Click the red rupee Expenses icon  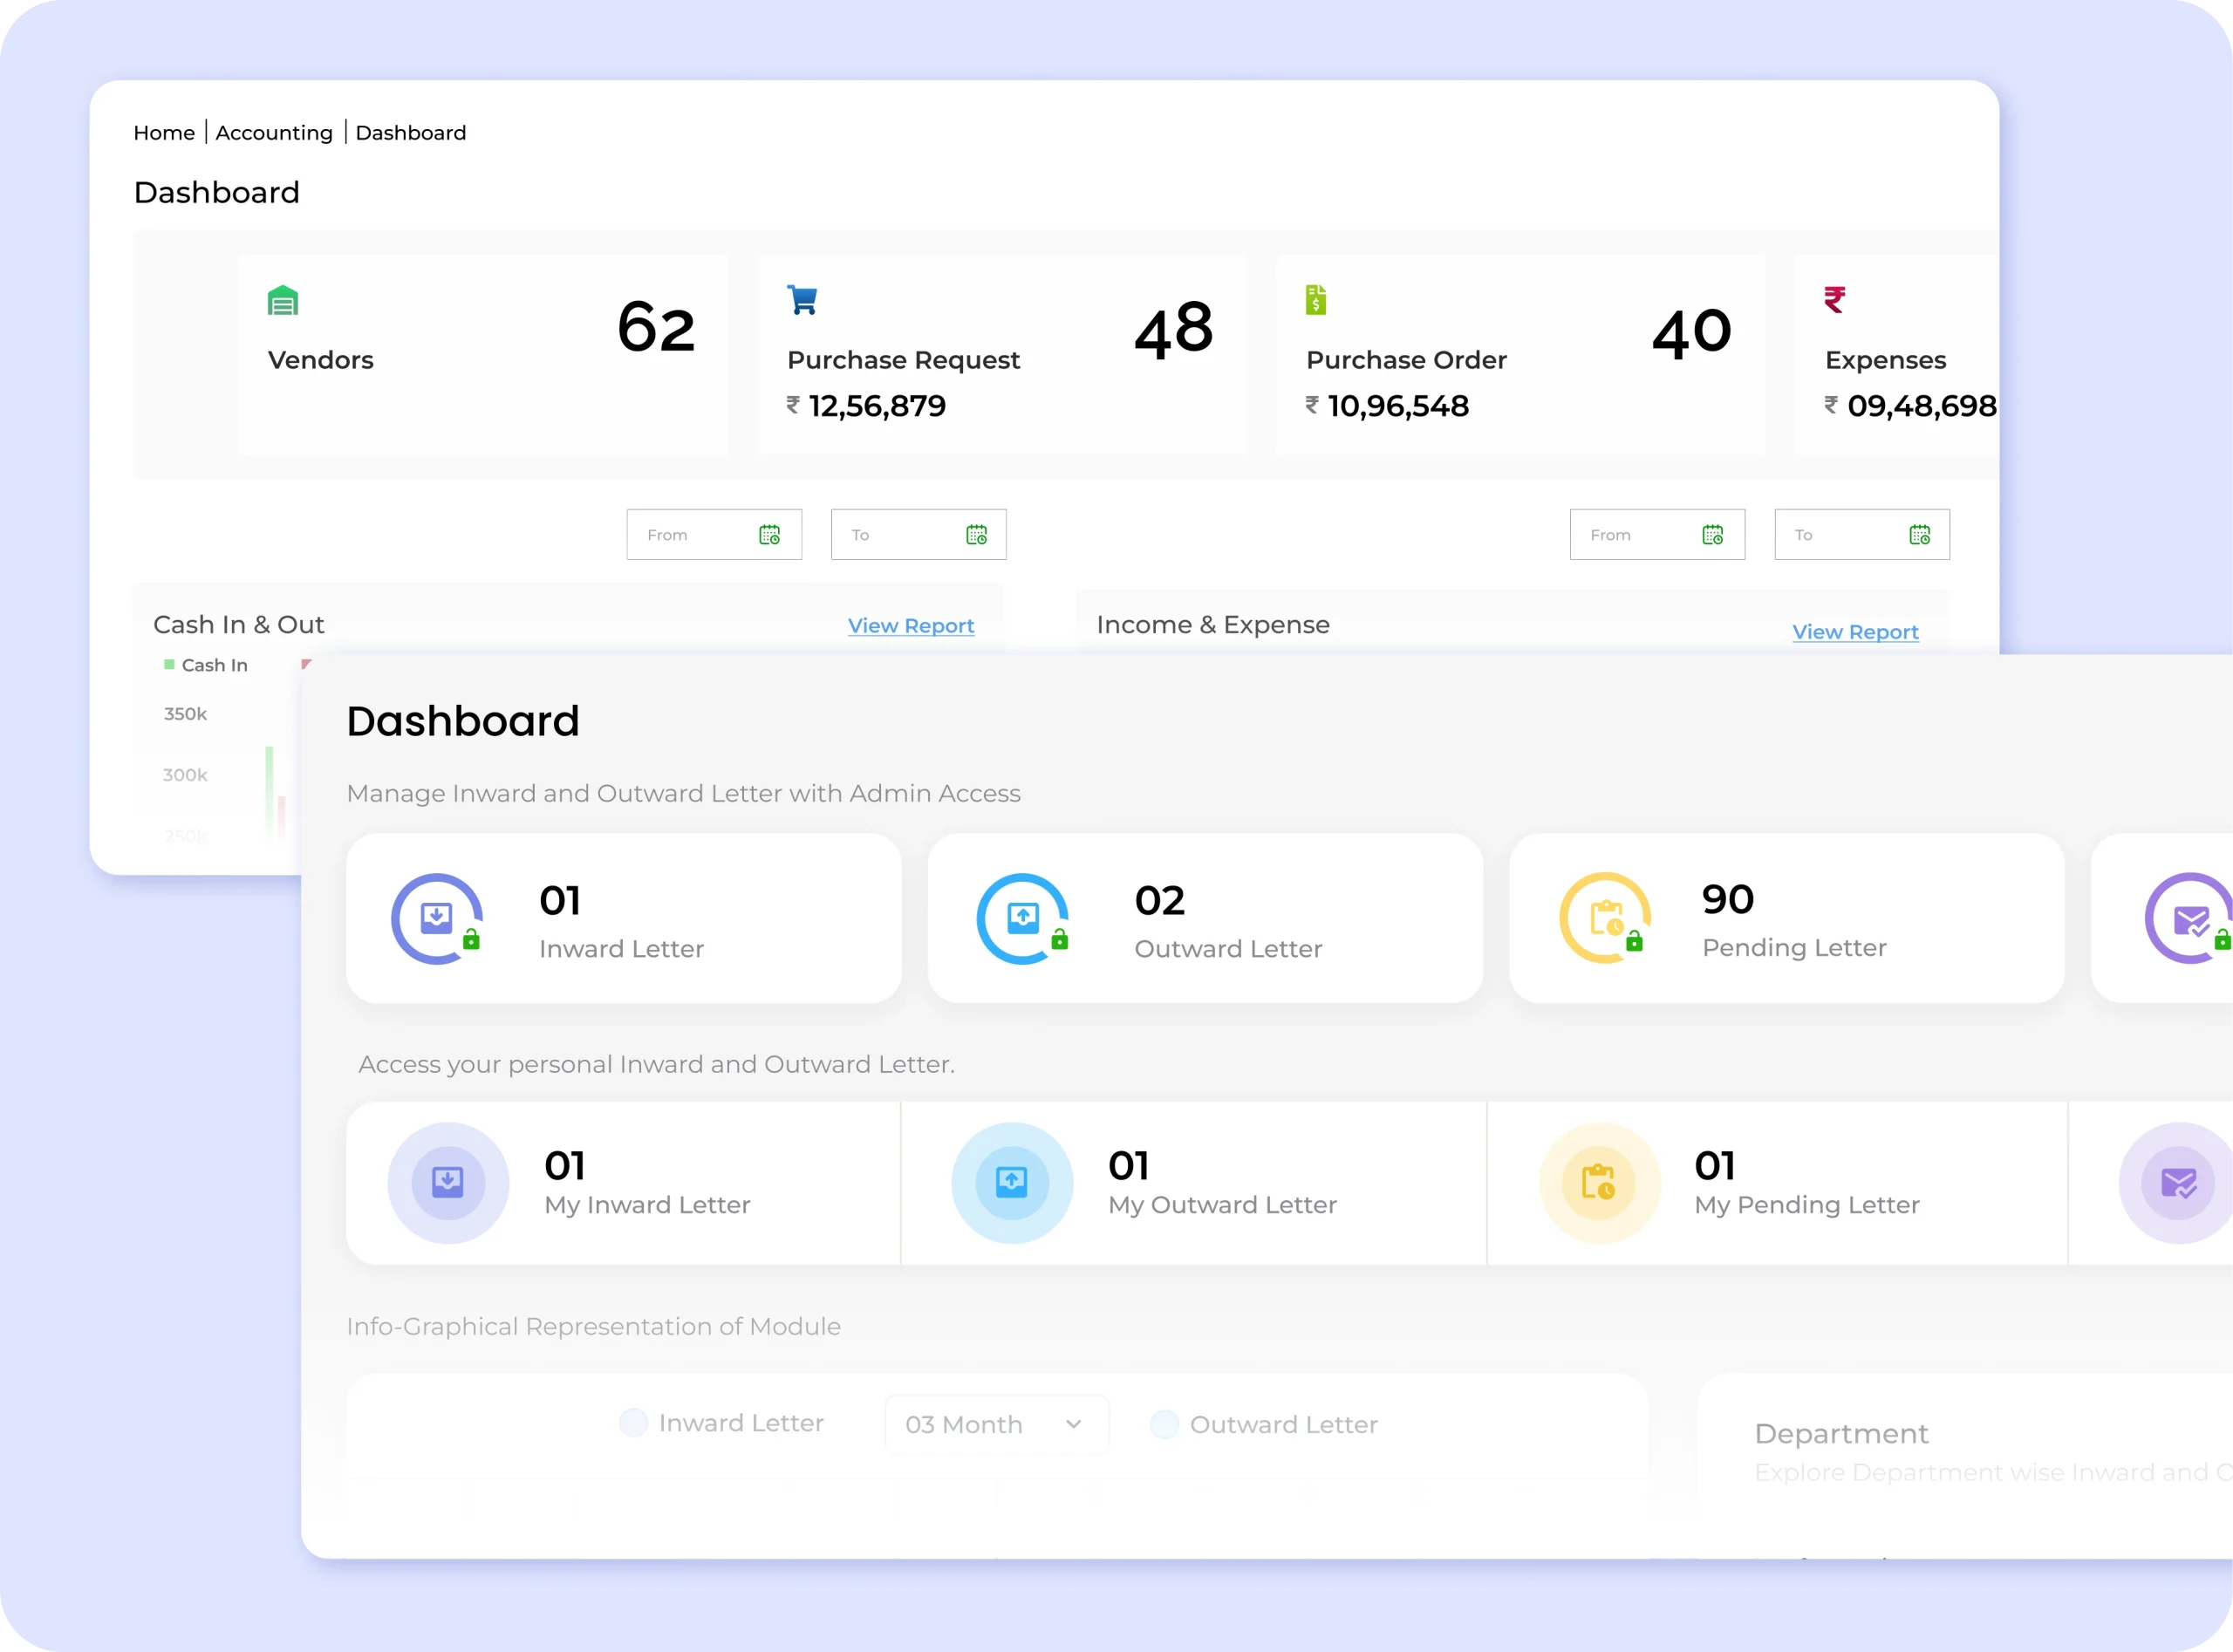[1834, 300]
